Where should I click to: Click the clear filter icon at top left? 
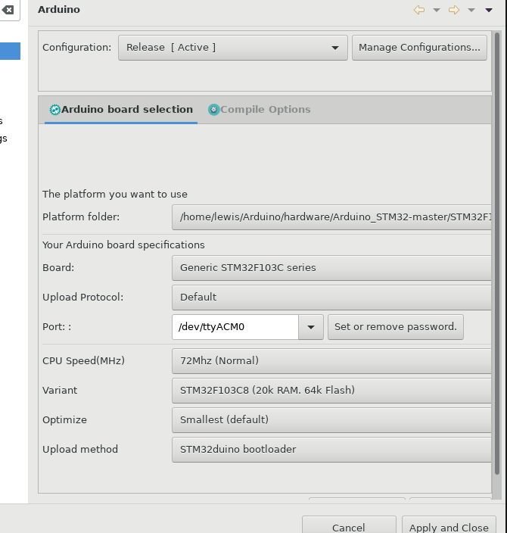click(x=8, y=10)
